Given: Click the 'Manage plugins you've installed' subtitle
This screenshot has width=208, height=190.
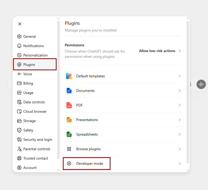Looking at the screenshot, I should click(91, 30).
